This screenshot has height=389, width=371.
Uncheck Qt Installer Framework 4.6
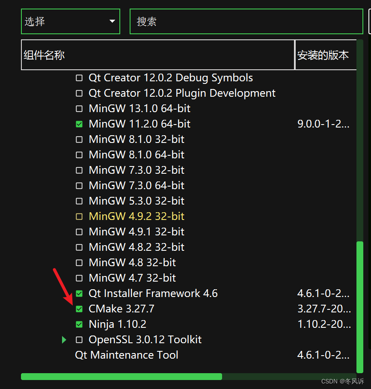click(79, 293)
